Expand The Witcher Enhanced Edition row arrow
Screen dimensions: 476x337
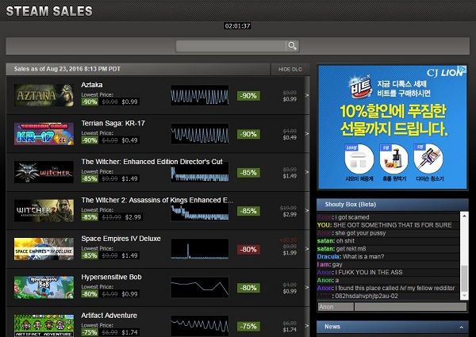coord(306,172)
